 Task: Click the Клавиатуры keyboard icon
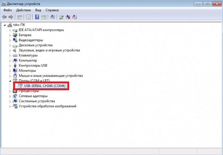[15, 55]
